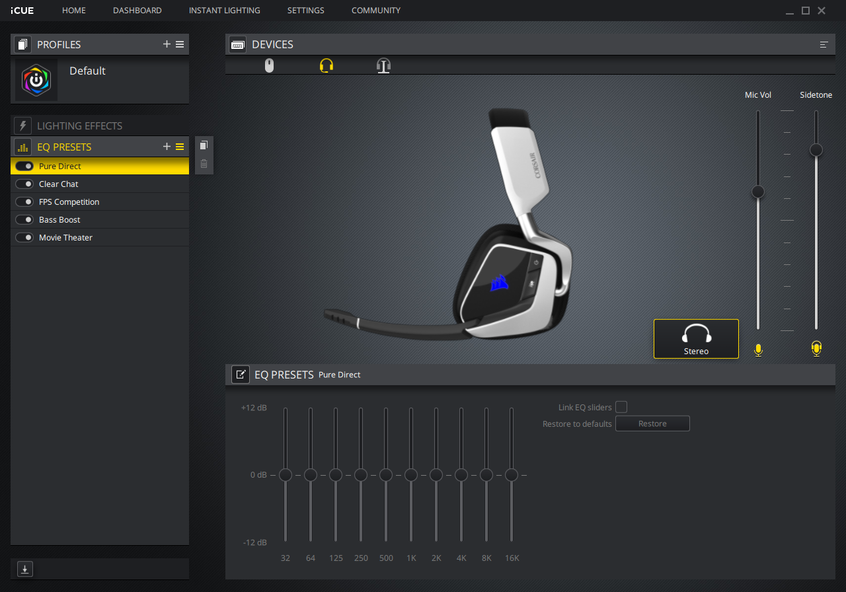
Task: Click the 250 Hz EQ slider handle
Action: (x=361, y=475)
